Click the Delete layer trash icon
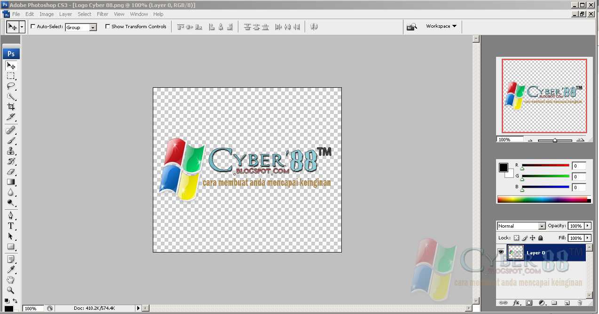The width and height of the screenshot is (599, 314). coord(580,303)
